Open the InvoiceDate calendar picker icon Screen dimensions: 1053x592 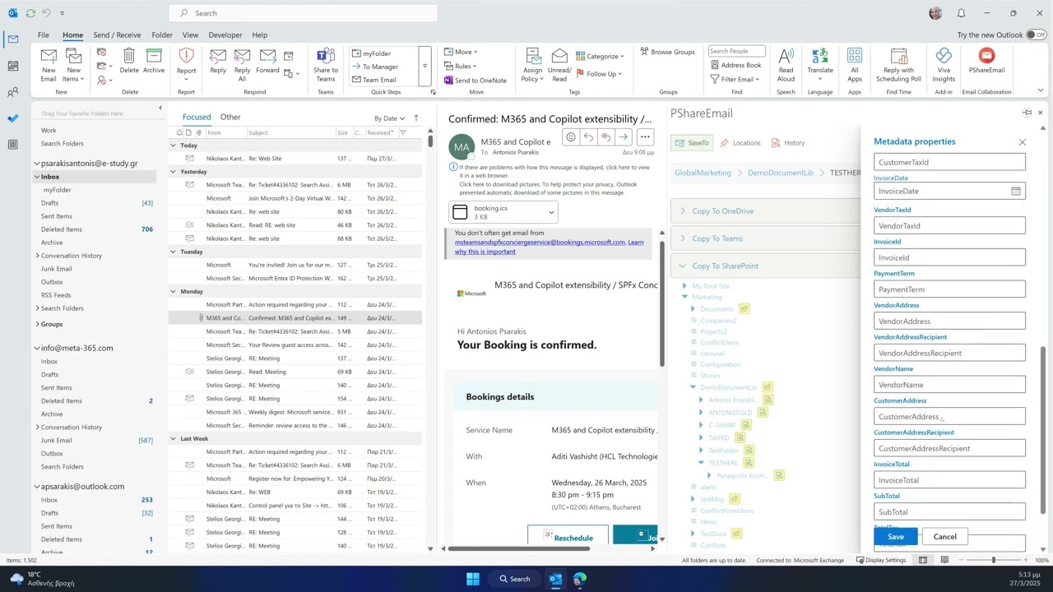coord(1016,192)
